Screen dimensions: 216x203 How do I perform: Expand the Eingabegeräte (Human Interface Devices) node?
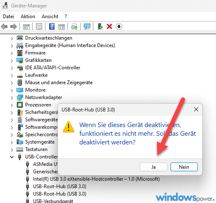tap(12, 46)
